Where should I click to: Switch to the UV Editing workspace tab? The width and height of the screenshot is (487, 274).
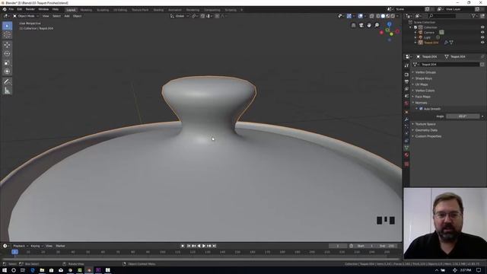click(120, 10)
